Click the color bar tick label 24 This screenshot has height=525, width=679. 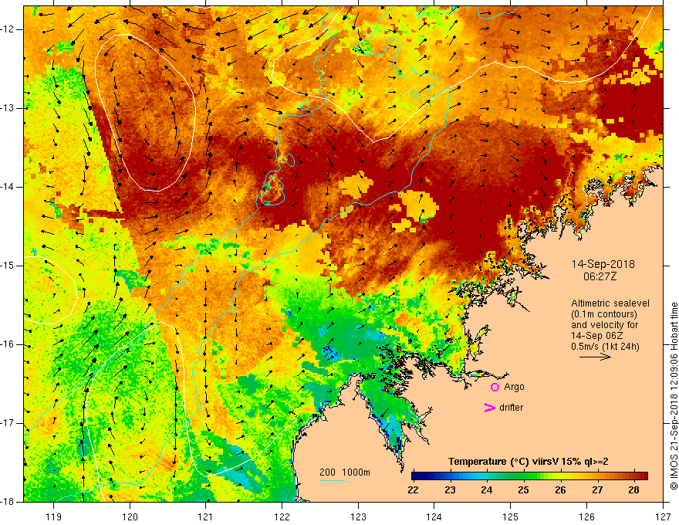tap(487, 490)
